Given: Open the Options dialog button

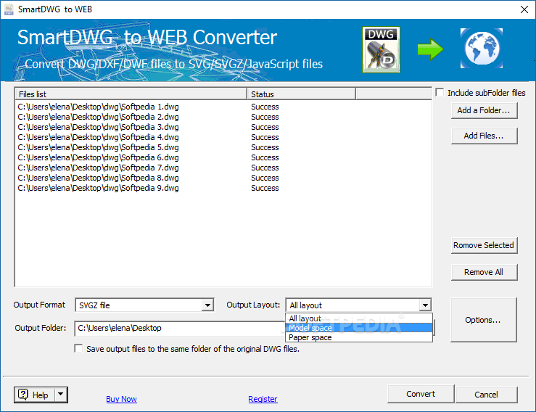Looking at the screenshot, I should pyautogui.click(x=483, y=320).
